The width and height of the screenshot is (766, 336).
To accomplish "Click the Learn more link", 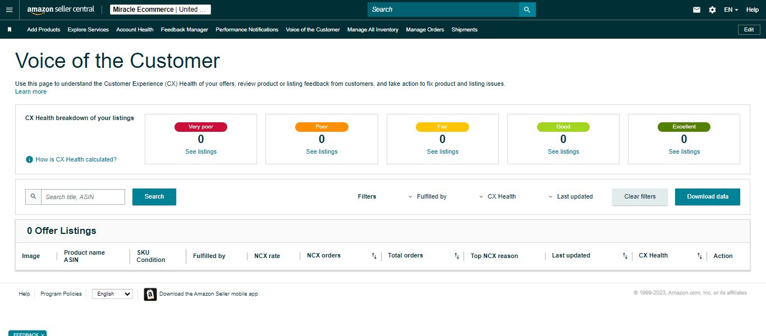I will coord(31,91).
